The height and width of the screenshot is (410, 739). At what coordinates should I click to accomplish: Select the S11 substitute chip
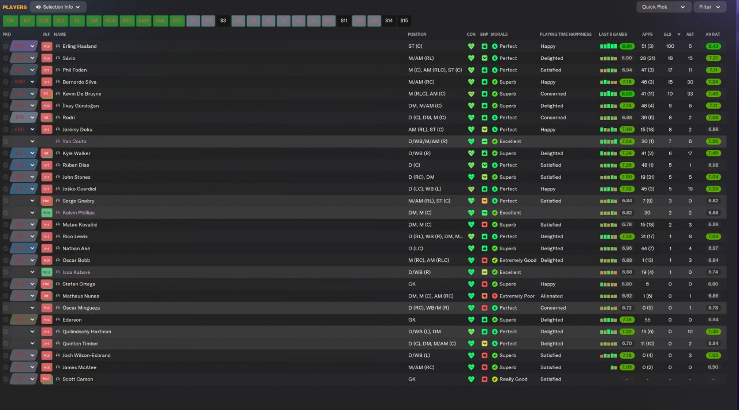344,21
